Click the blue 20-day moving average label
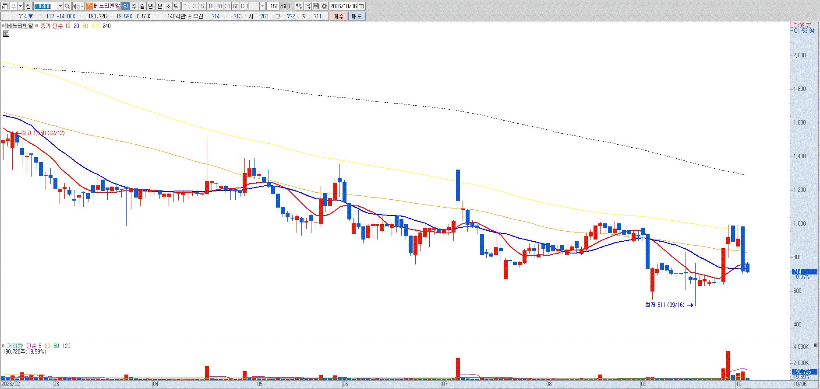 [x=76, y=26]
